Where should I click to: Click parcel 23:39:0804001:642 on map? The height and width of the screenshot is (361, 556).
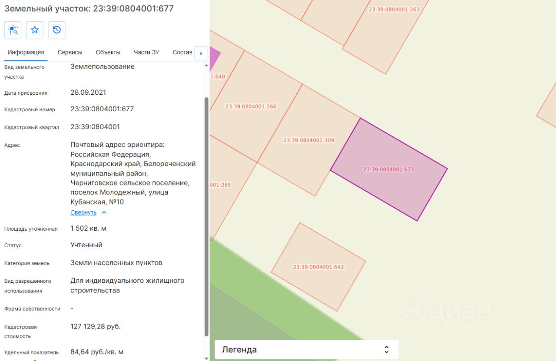[318, 267]
